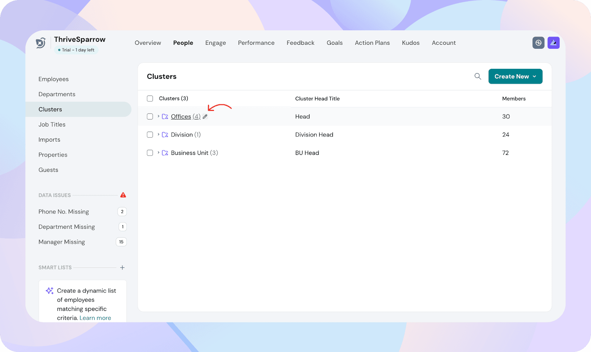Toggle the select-all Clusters checkbox
Image resolution: width=591 pixels, height=352 pixels.
pos(150,99)
